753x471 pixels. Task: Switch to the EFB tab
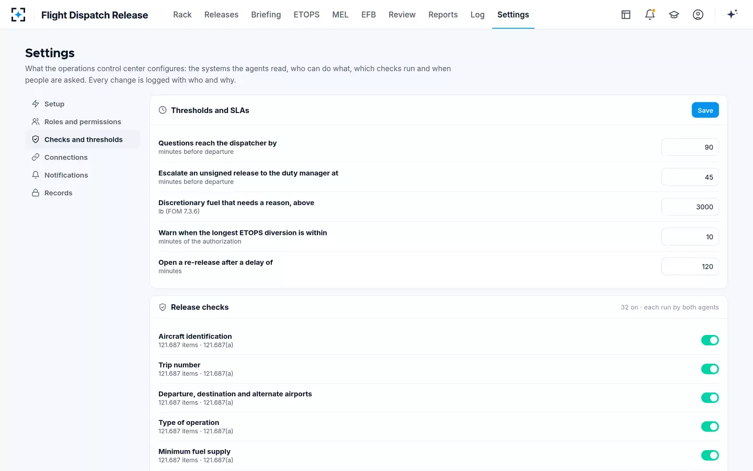369,15
